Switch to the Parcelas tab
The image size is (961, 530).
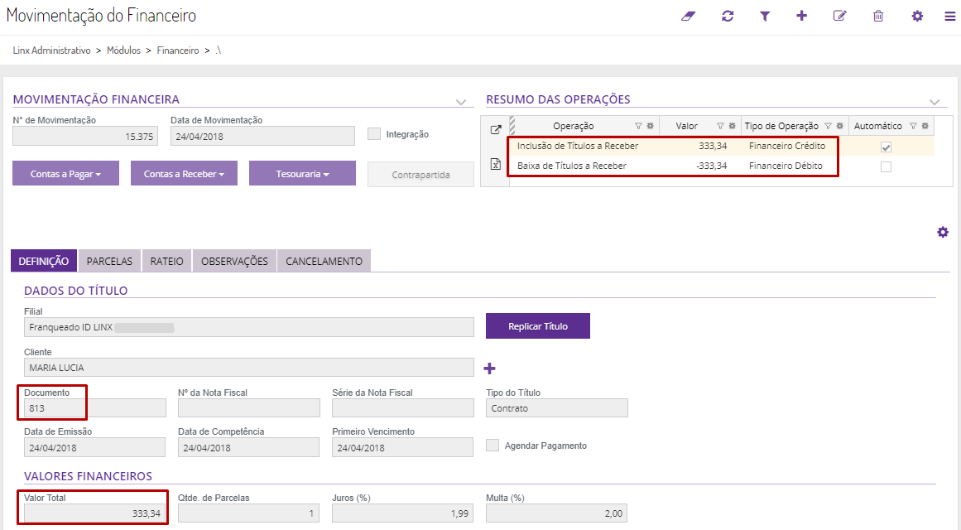(109, 261)
